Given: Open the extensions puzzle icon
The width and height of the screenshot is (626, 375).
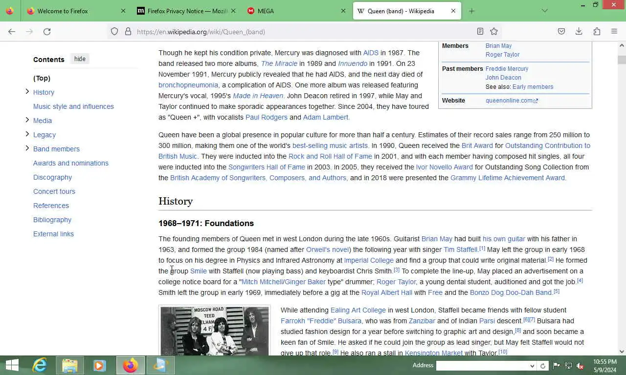Looking at the screenshot, I should click(x=597, y=32).
